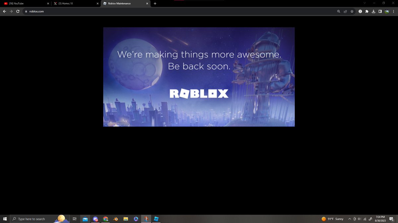The image size is (398, 223).
Task: Click the Show desktop sliver
Action: tap(397, 219)
